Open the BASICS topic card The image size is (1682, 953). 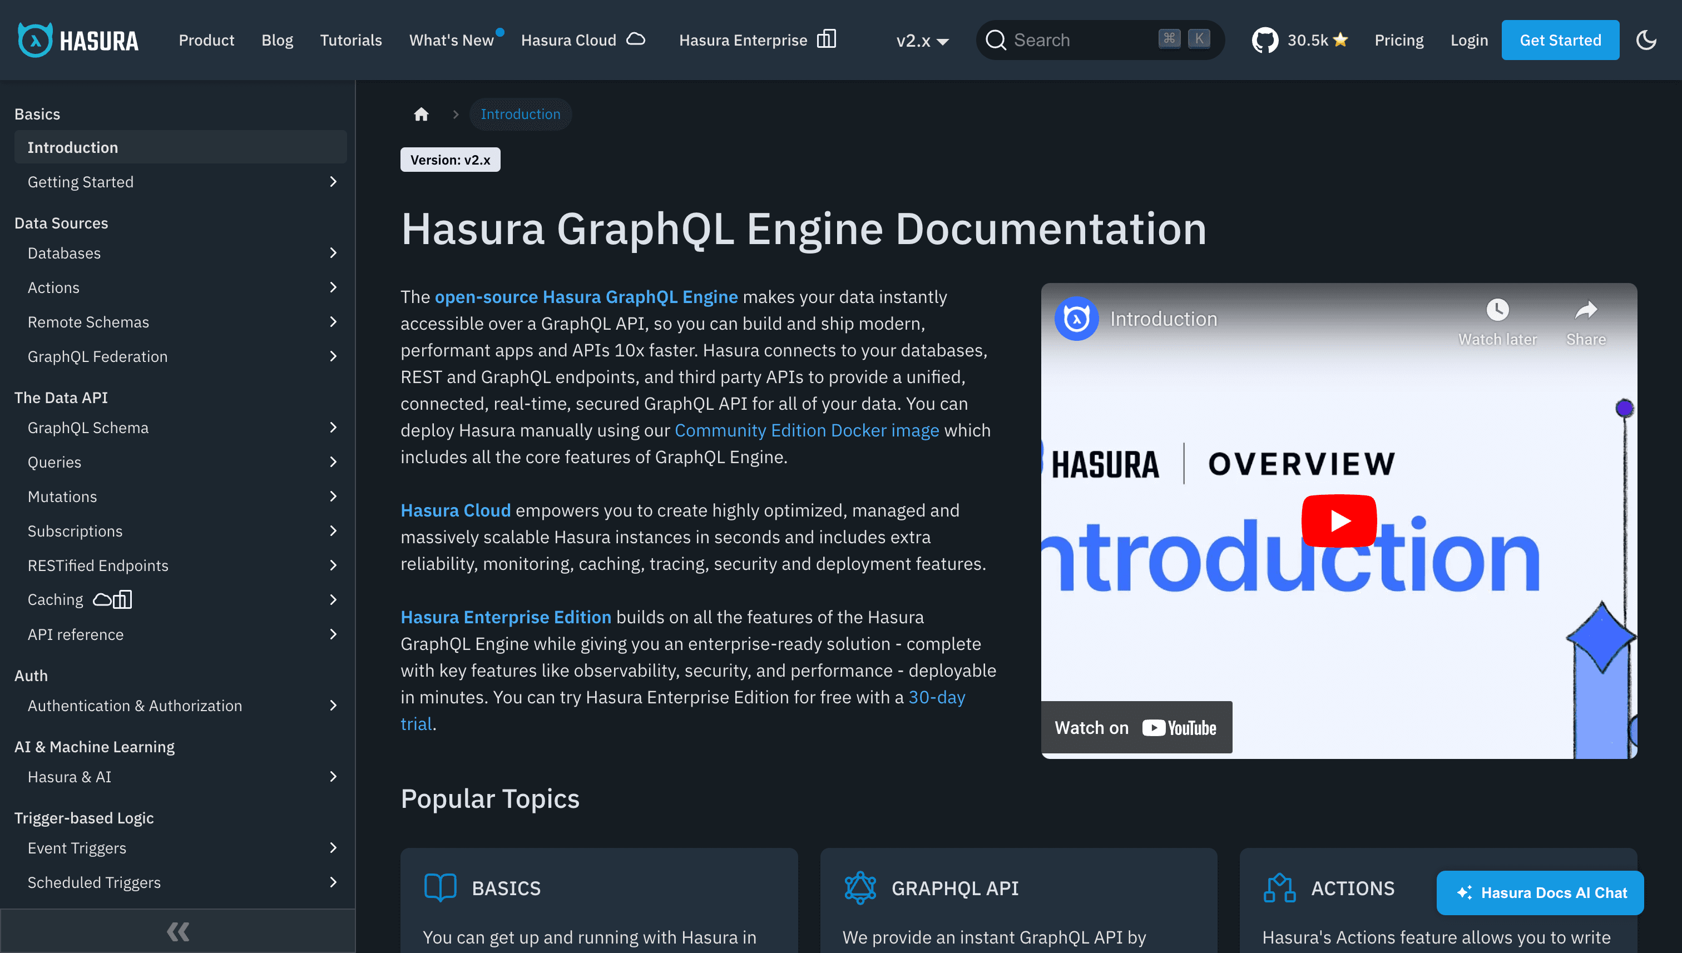tap(598, 900)
